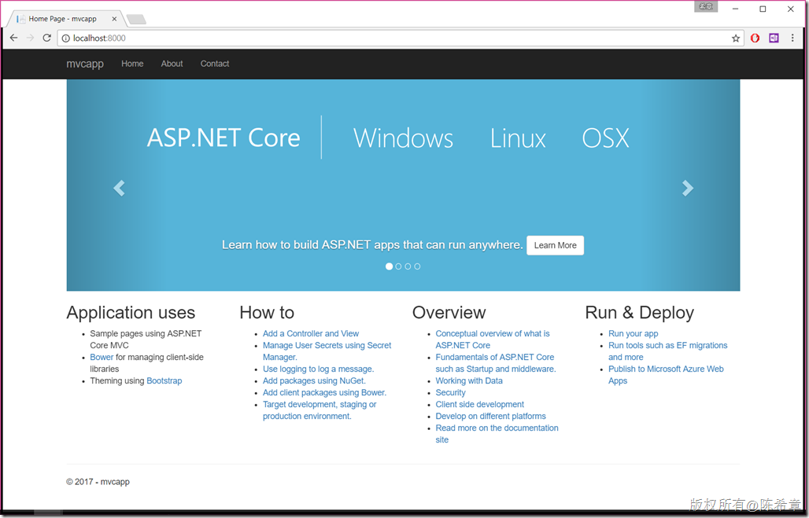Viewport: 809px width, 518px height.
Task: Open the Bower link
Action: point(102,357)
